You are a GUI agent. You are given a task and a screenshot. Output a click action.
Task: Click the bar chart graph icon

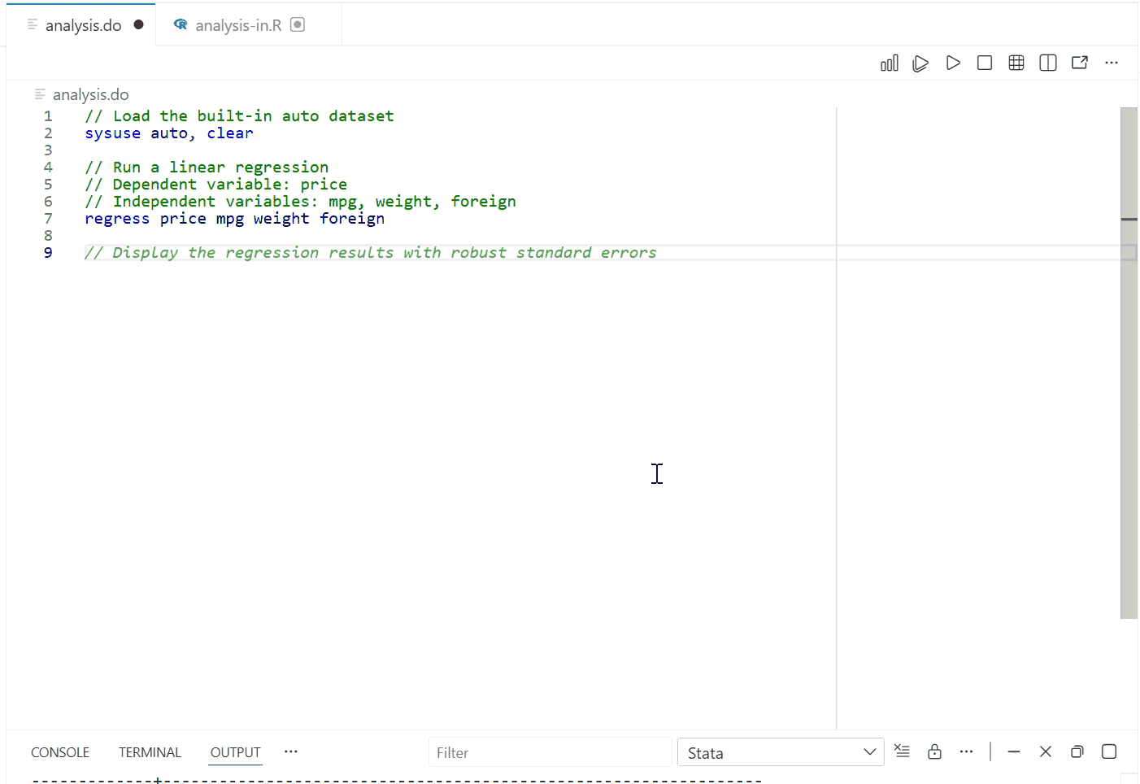tap(889, 63)
